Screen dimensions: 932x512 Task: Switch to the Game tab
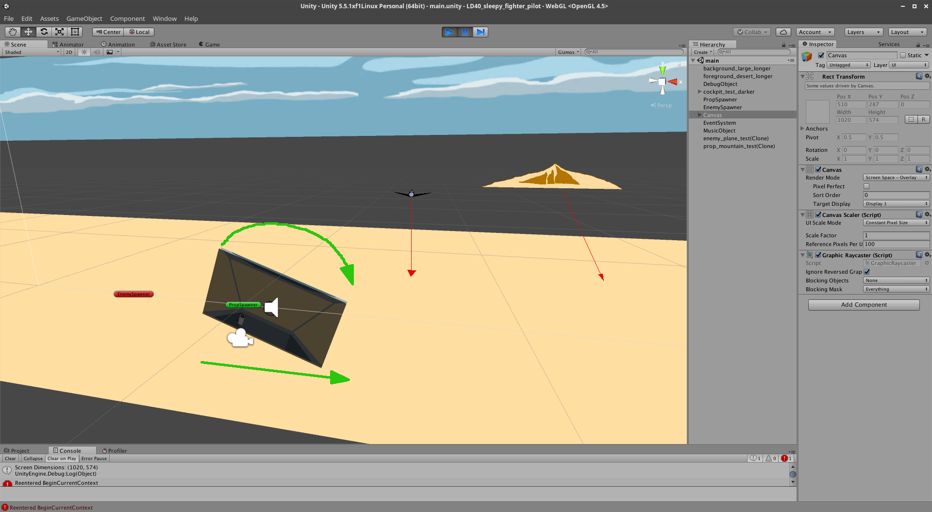209,44
